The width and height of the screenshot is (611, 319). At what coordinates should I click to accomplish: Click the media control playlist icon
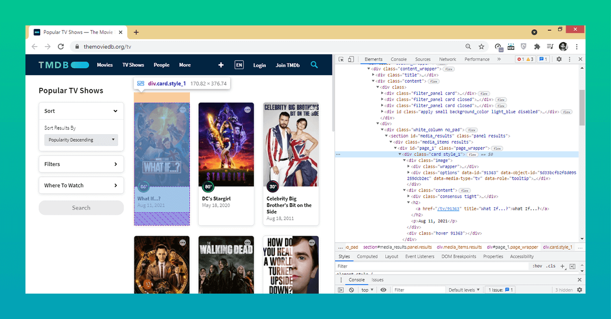pos(550,46)
